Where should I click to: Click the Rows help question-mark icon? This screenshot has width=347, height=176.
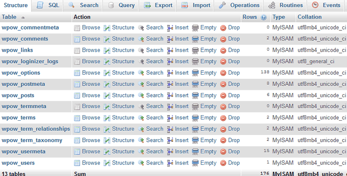coord(263,18)
